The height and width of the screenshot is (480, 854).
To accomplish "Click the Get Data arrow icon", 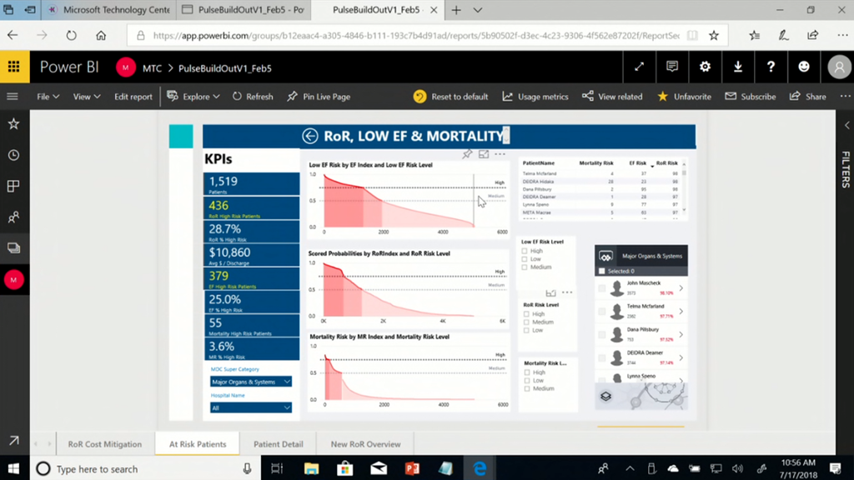I will [13, 440].
